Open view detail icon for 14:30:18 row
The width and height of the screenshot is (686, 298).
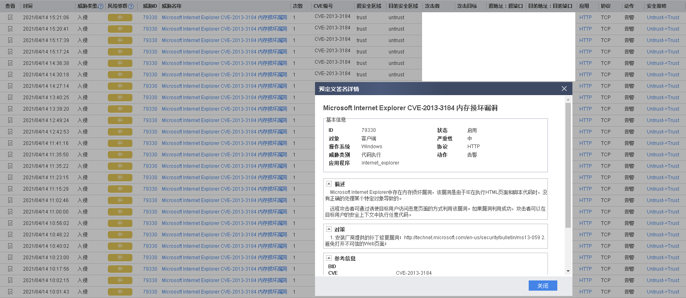tap(10, 75)
